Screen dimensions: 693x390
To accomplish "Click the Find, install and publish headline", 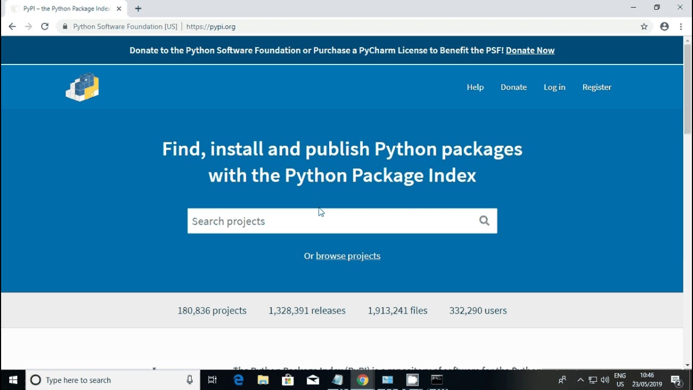I will click(x=342, y=162).
